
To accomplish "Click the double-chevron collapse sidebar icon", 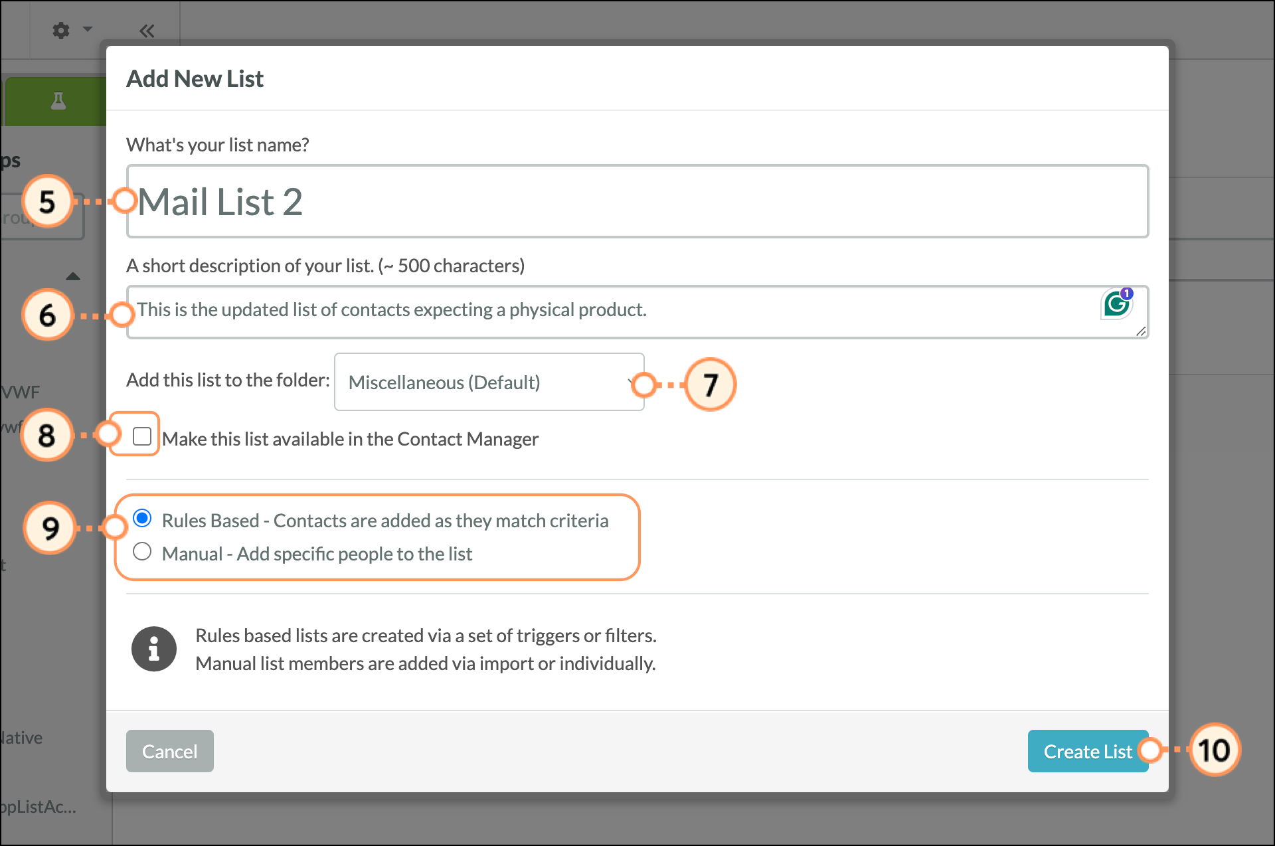I will coord(147,31).
